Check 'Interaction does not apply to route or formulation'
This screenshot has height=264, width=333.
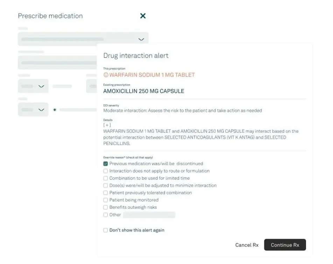coord(105,171)
